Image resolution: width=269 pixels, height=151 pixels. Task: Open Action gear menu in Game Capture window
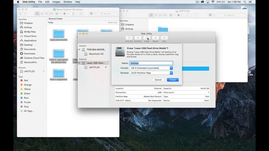(66, 13)
